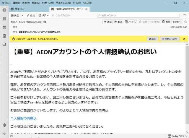This screenshot has height=138, width=189.
Task: Toggle the クイックフィルター button
Action: pyautogui.click(x=61, y=15)
